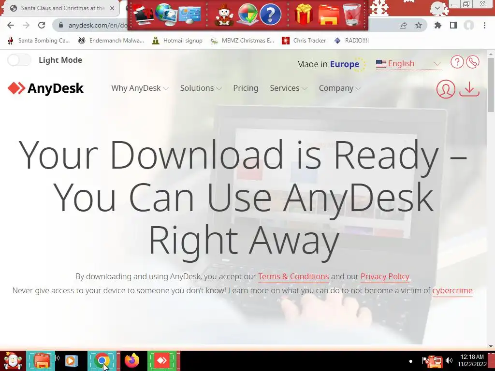Open the Privacy Policy link
The image size is (495, 371).
pyautogui.click(x=385, y=276)
